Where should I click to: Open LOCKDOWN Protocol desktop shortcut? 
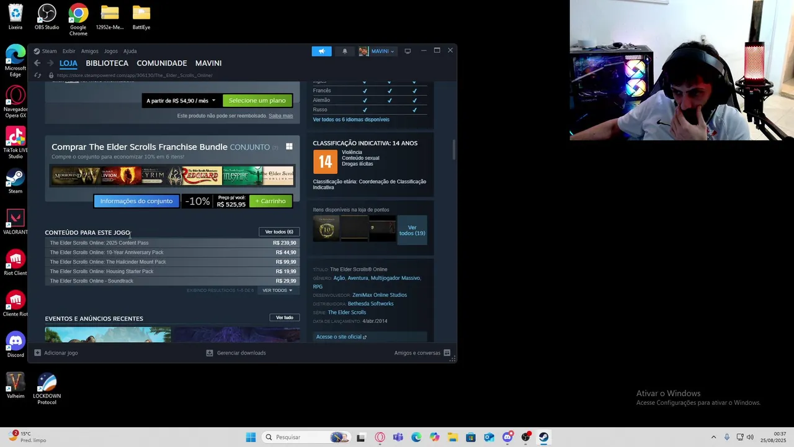(x=47, y=389)
